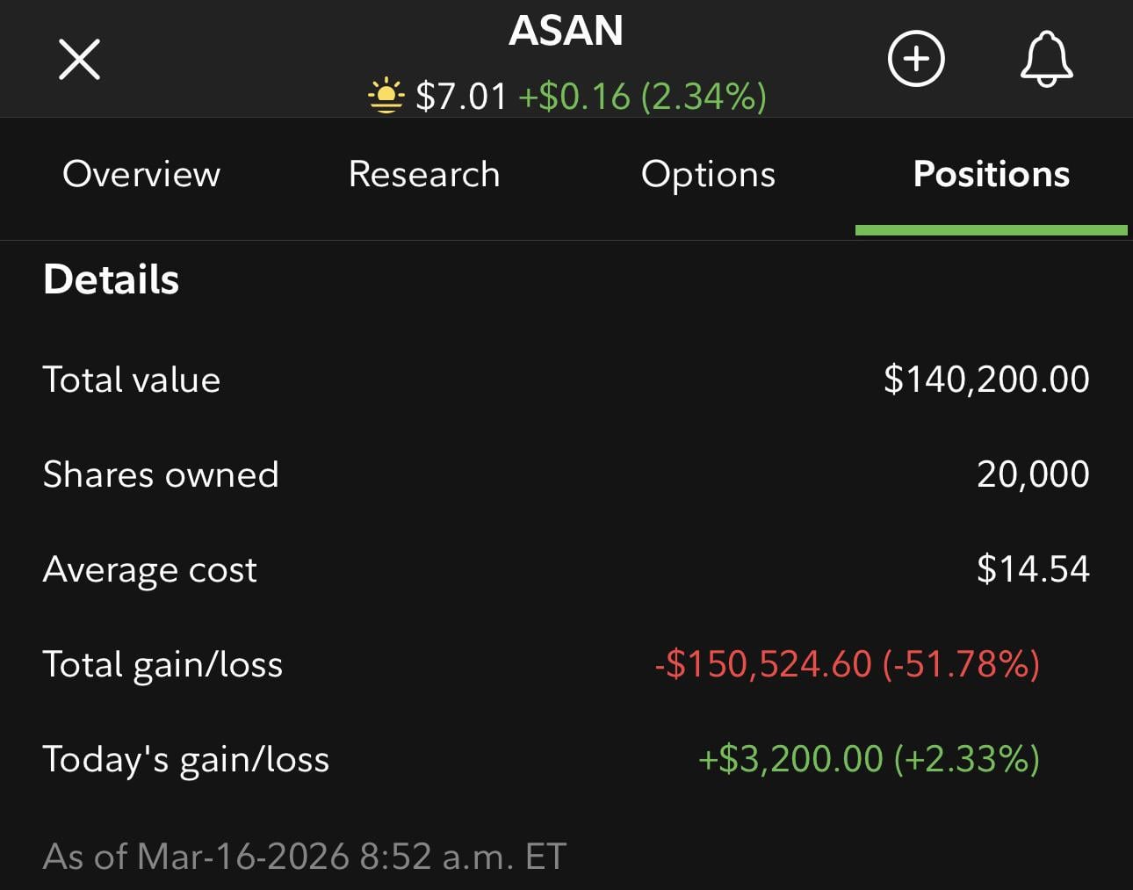Tap the 20,000 shares owned figure

point(1033,474)
